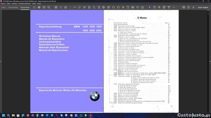
Task: Open the Arquivo menu
Action: pos(3,4)
